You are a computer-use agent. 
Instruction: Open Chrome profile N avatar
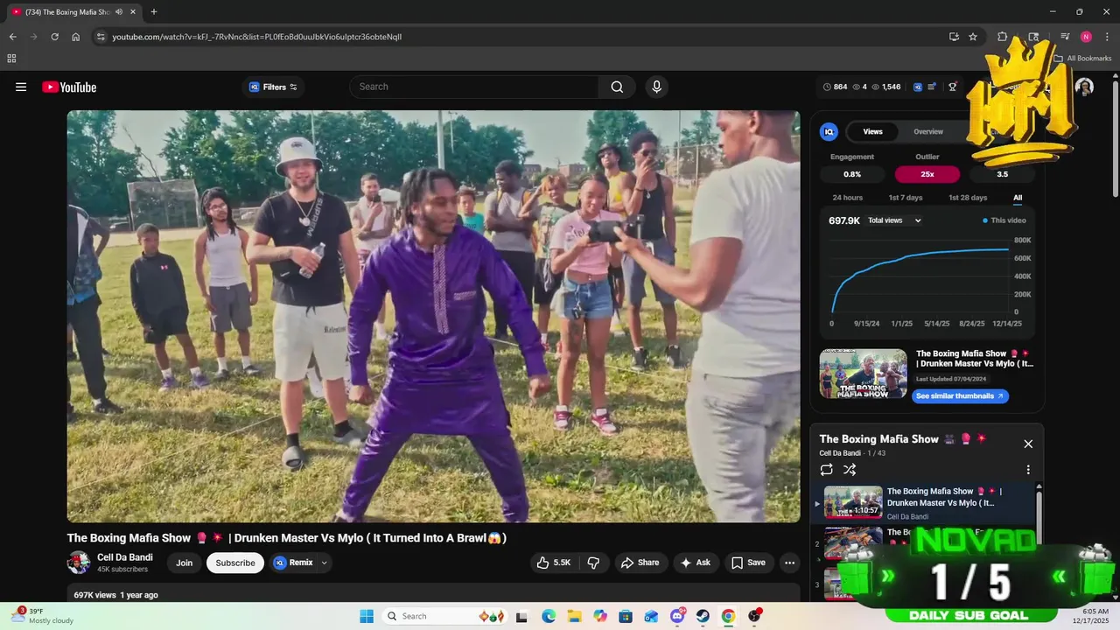(x=1086, y=37)
